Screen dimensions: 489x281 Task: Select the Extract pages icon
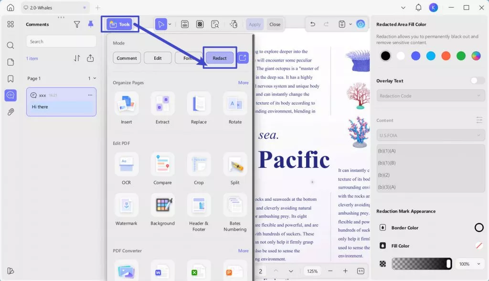pos(162,104)
